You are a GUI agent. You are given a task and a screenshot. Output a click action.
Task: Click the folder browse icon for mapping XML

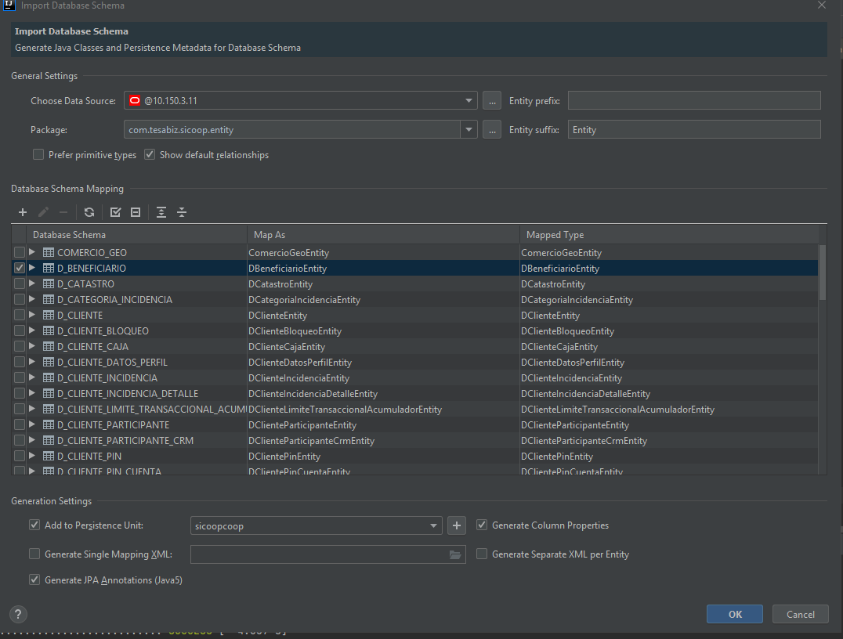(455, 554)
